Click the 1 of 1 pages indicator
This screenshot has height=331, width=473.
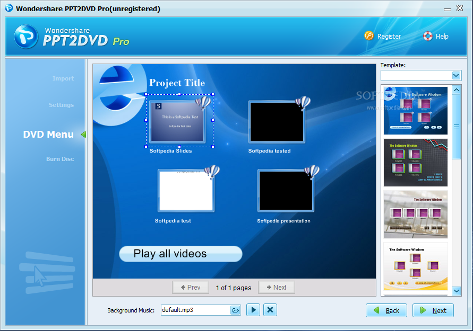(234, 288)
